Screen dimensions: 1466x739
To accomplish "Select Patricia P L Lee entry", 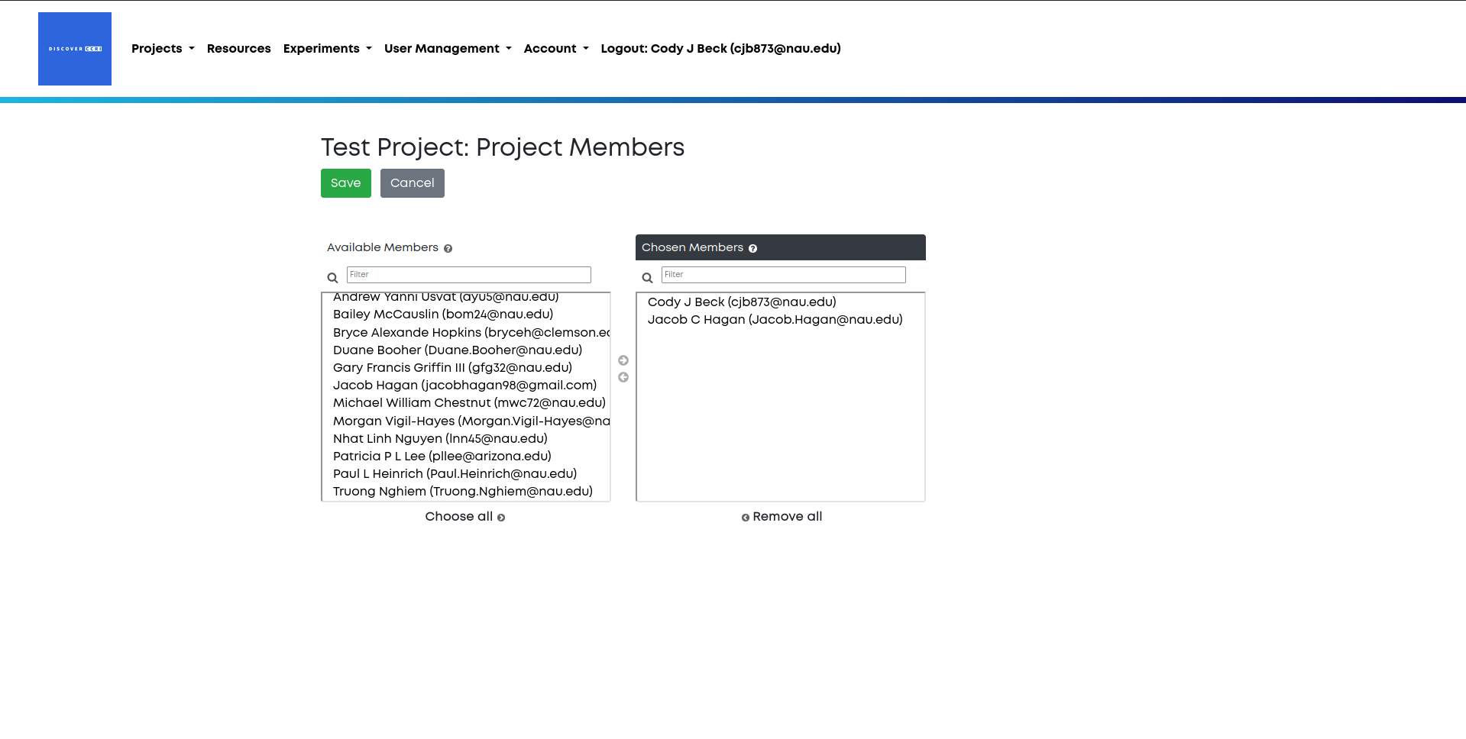I will pyautogui.click(x=466, y=457).
